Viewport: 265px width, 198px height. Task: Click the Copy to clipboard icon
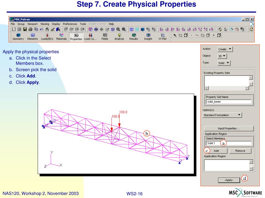36,29
